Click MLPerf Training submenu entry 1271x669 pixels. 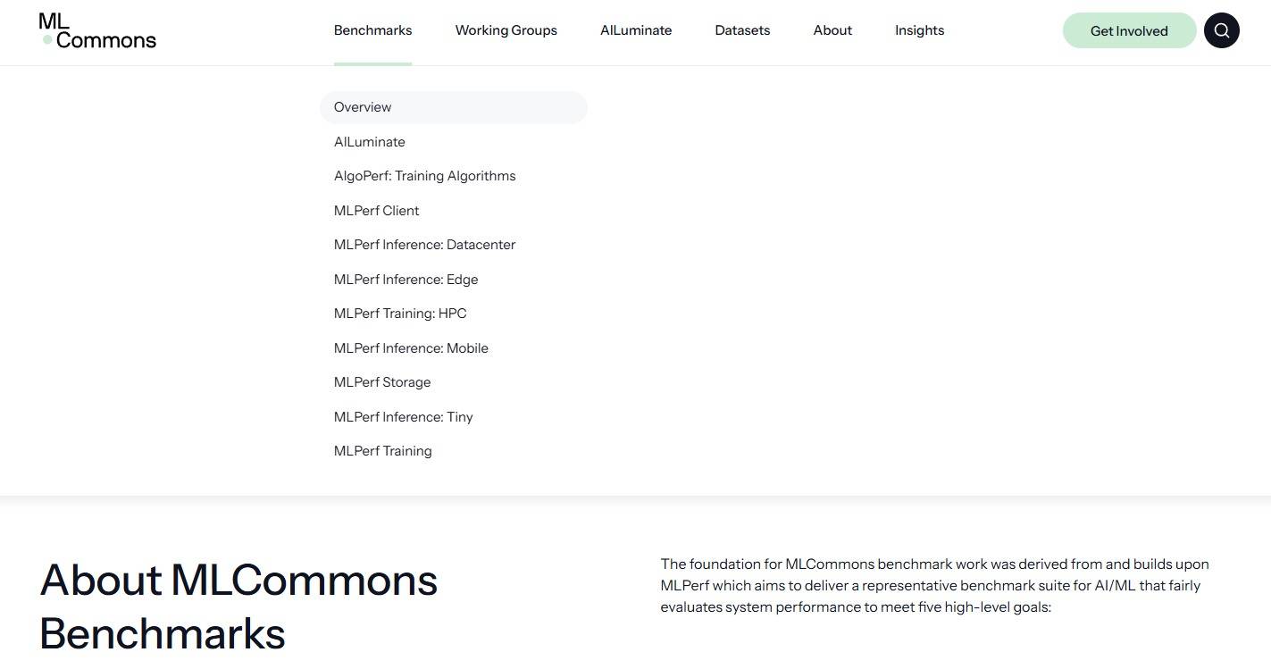[382, 451]
